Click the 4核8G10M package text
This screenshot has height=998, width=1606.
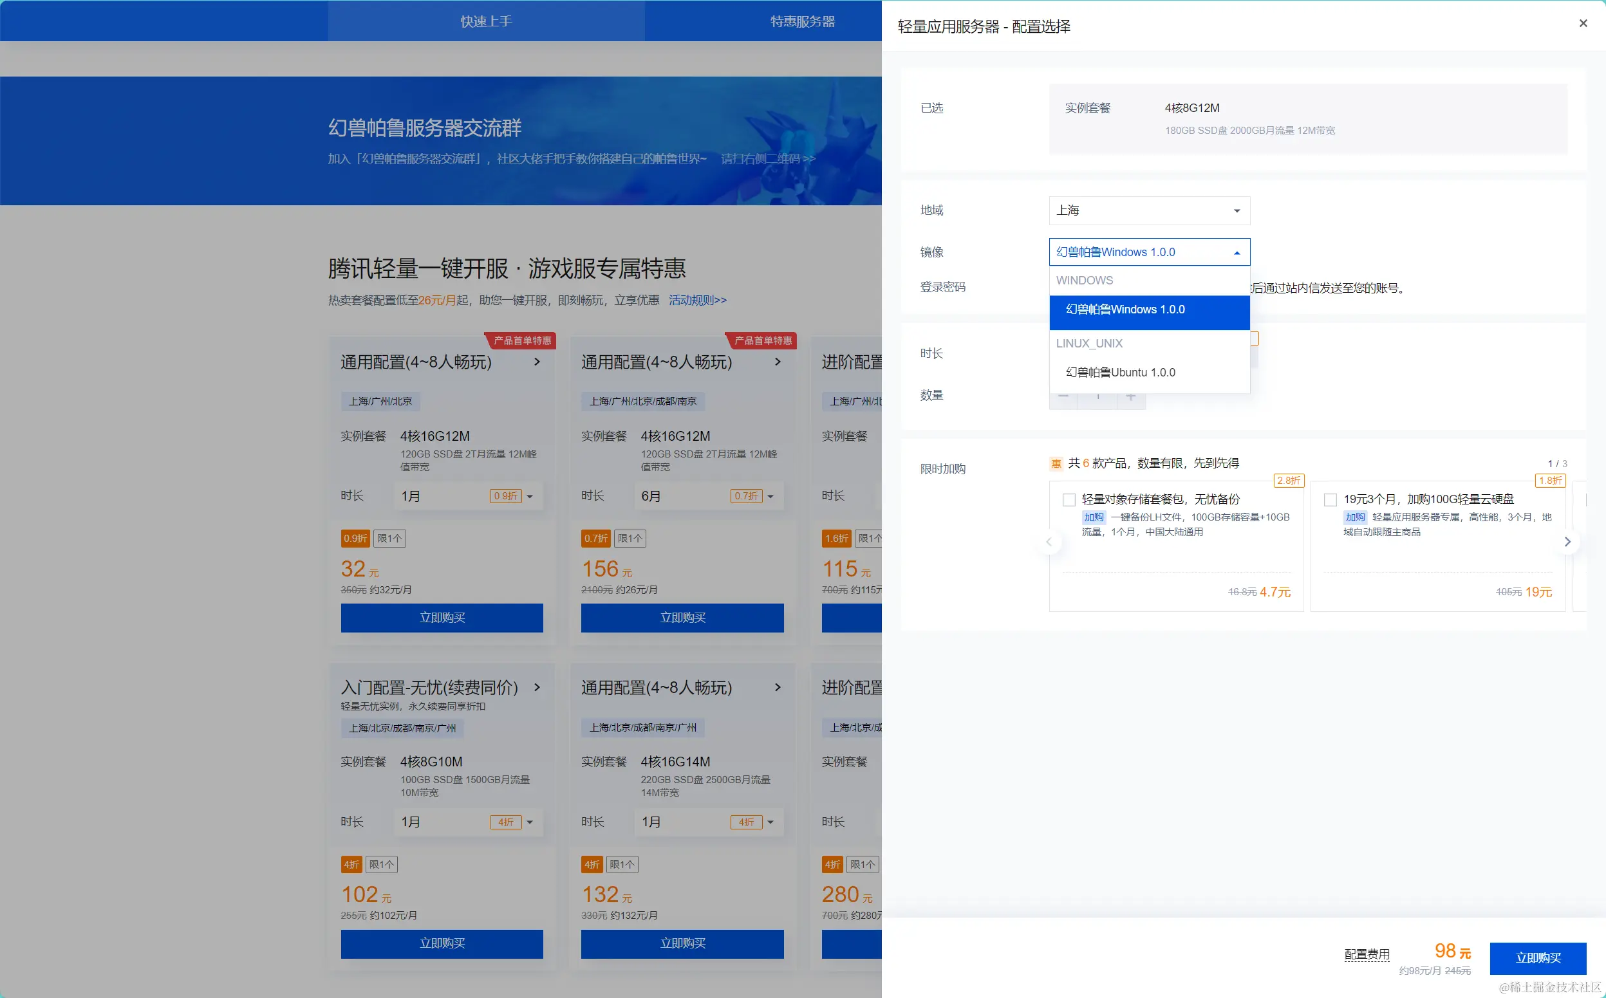431,762
